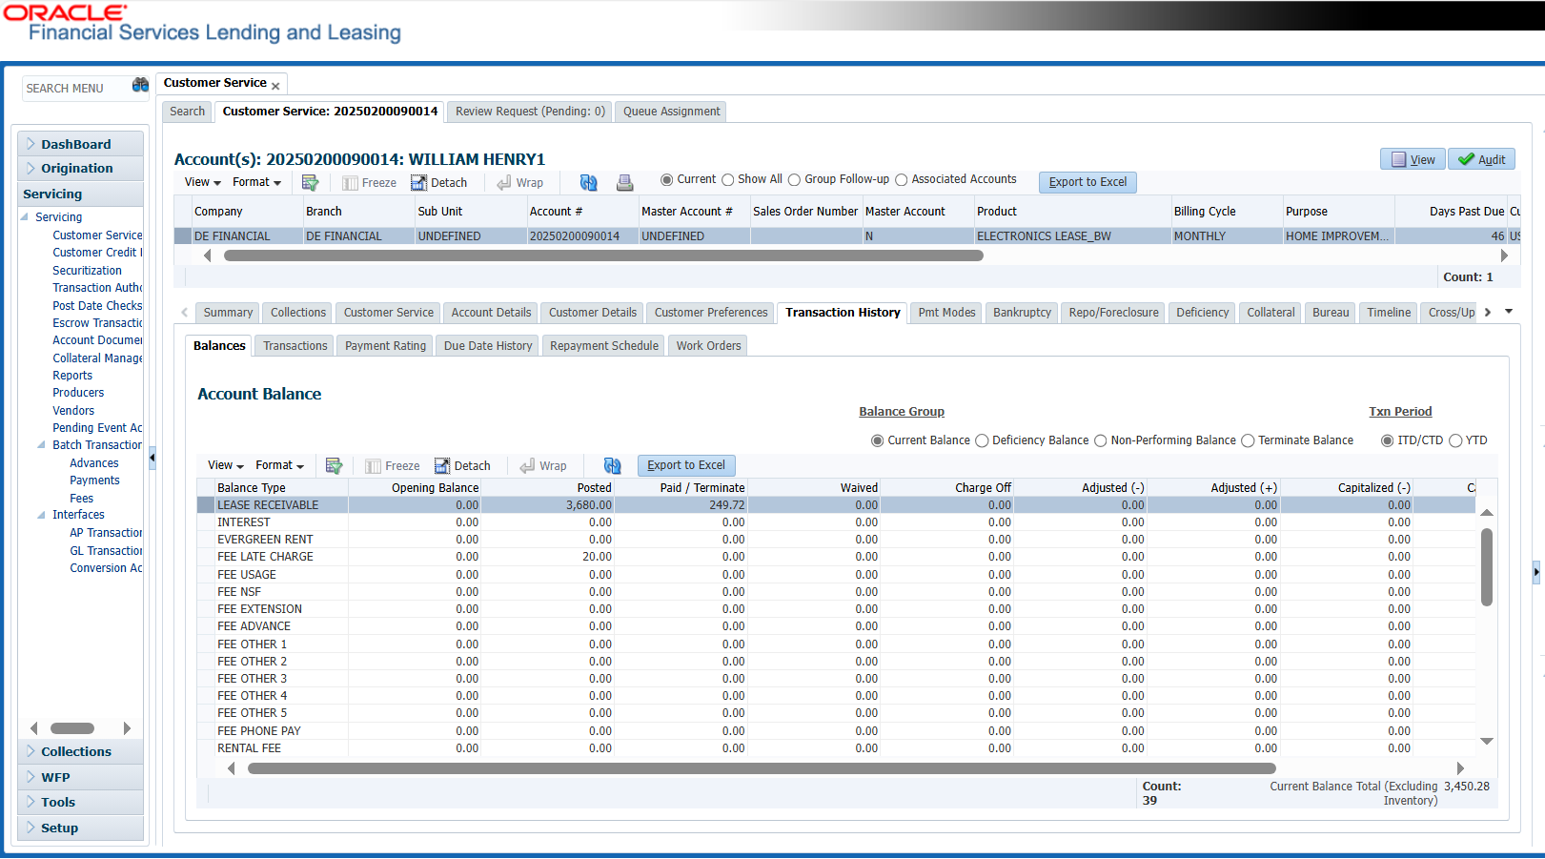Open Customer Credit in the Servicing tree

click(97, 253)
